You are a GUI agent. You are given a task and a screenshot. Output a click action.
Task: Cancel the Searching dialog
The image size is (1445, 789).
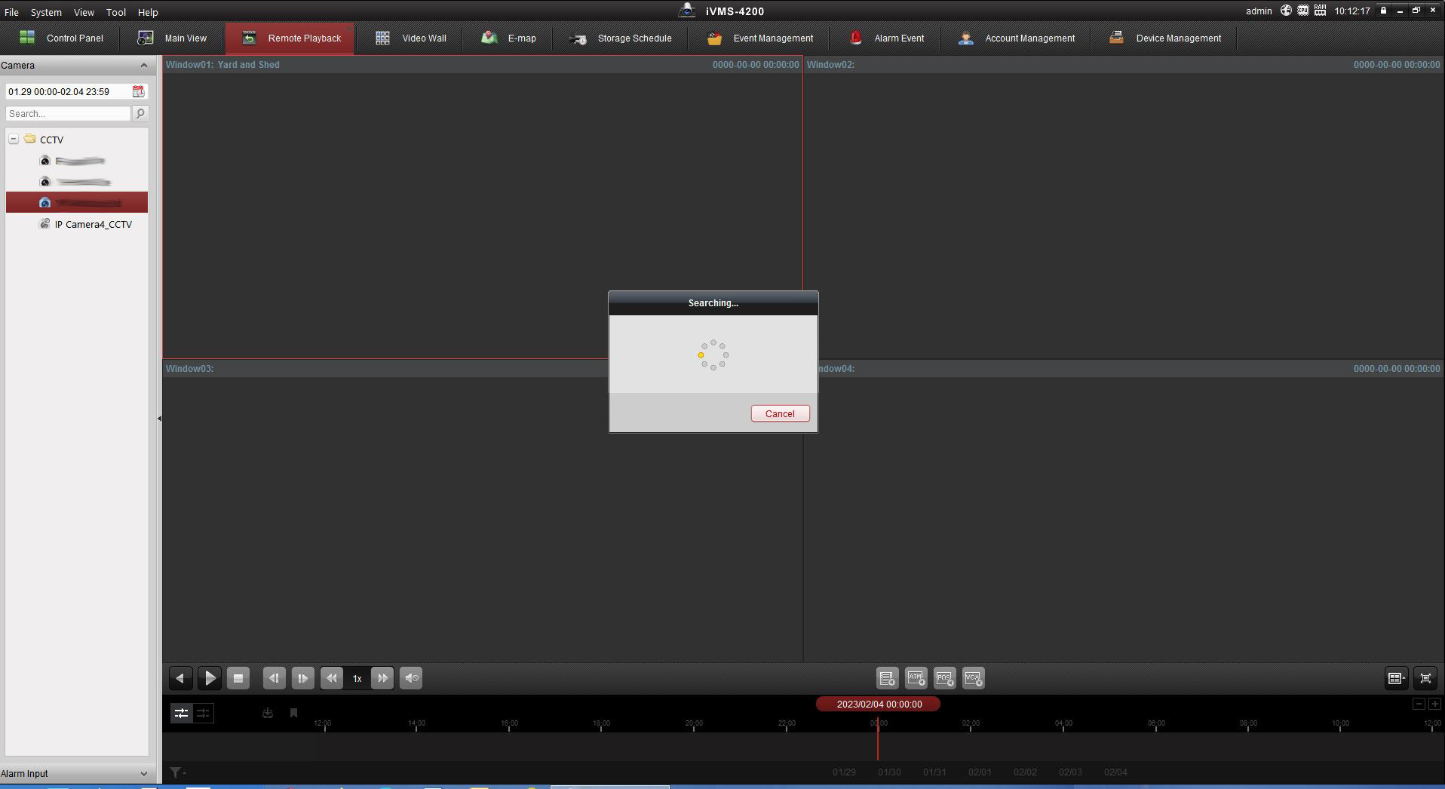pyautogui.click(x=780, y=413)
